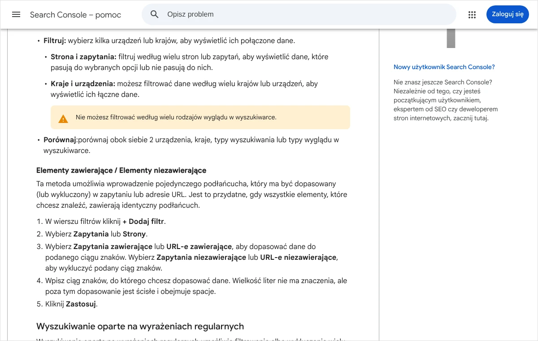Click bold text Zapytania zawierające

(x=113, y=247)
